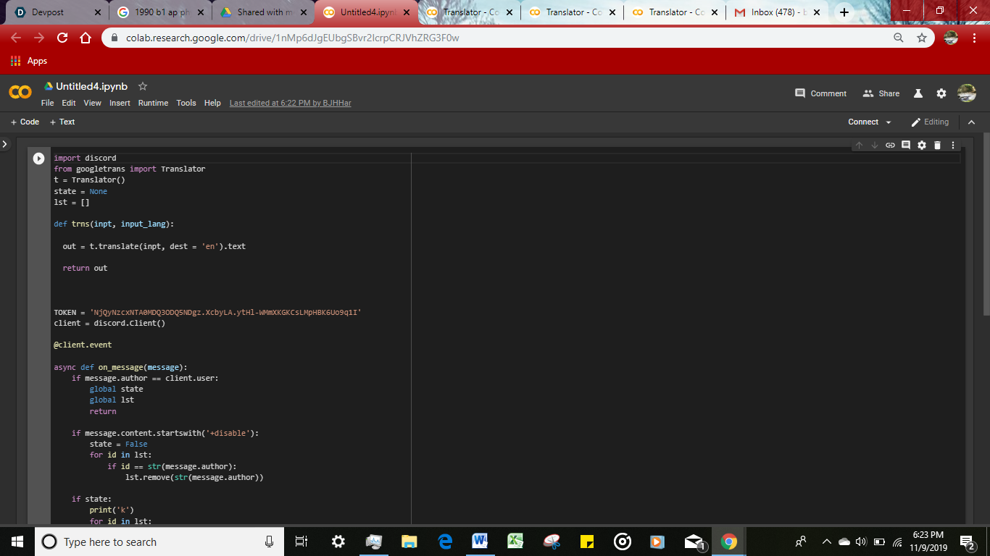The image size is (990, 556).
Task: Open the last edited revision history link
Action: tap(291, 103)
